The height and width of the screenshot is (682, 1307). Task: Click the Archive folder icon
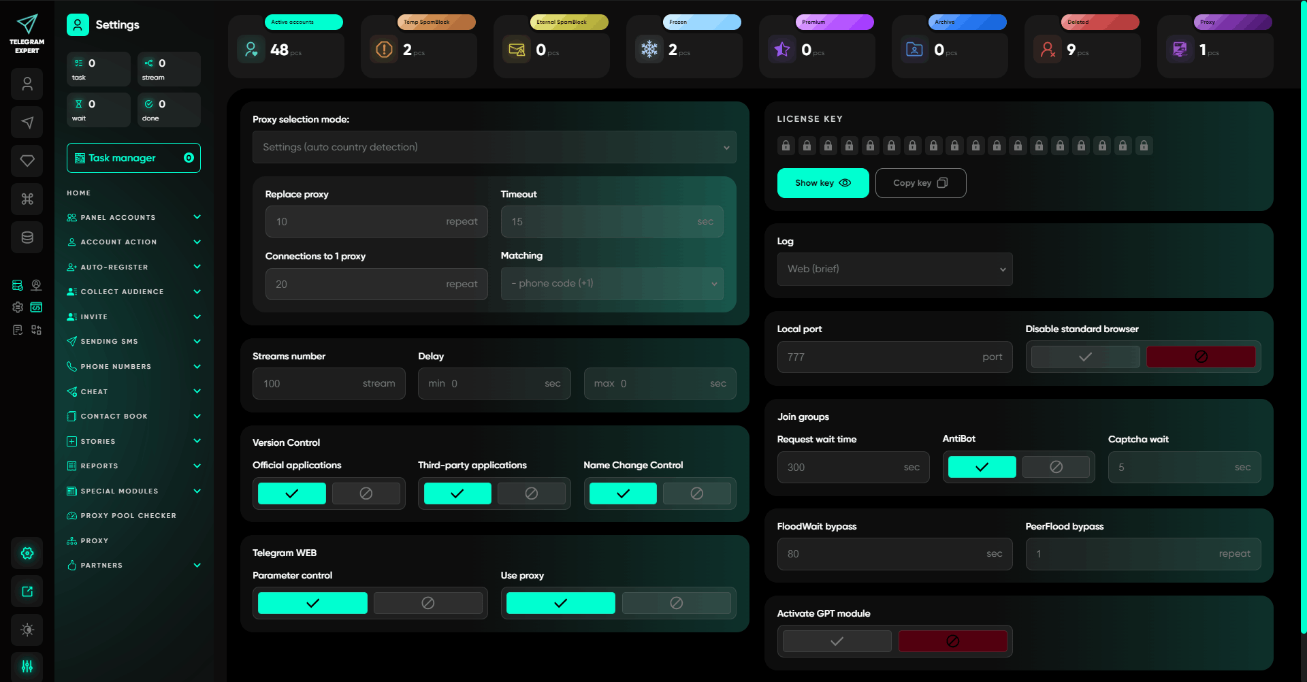(x=915, y=50)
